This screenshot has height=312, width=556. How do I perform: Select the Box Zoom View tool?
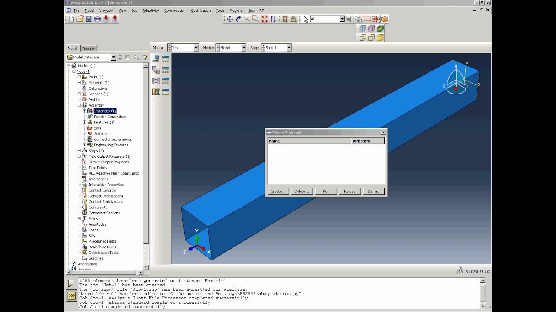click(x=256, y=19)
